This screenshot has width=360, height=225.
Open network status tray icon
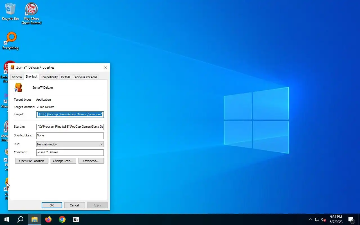317,219
